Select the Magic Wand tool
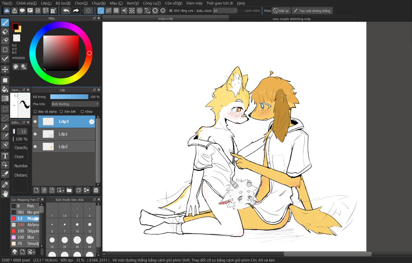The width and height of the screenshot is (412, 263). (x=5, y=127)
